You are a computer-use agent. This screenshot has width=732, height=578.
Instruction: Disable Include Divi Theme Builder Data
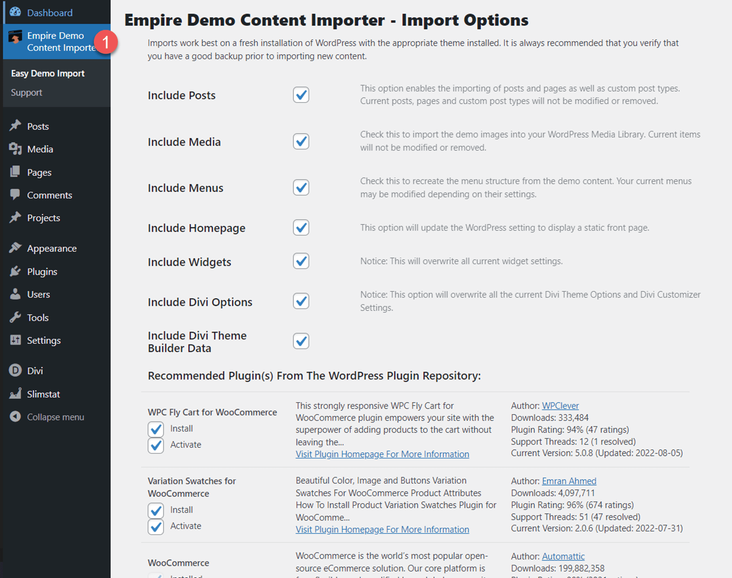[x=301, y=341]
